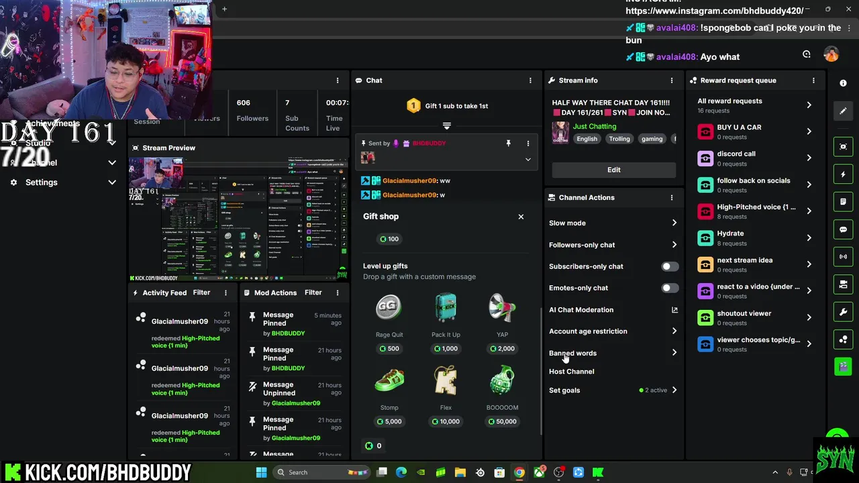Image resolution: width=859 pixels, height=483 pixels.
Task: Click the pin icon on pinned message
Action: [x=508, y=143]
